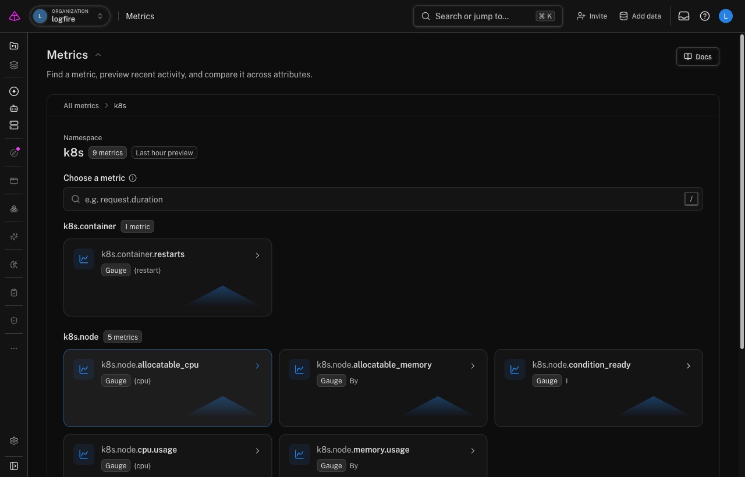Open the branching flow sidebar icon

pos(14,265)
